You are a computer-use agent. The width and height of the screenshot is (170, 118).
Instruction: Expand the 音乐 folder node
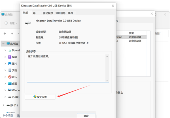(x=5, y=77)
